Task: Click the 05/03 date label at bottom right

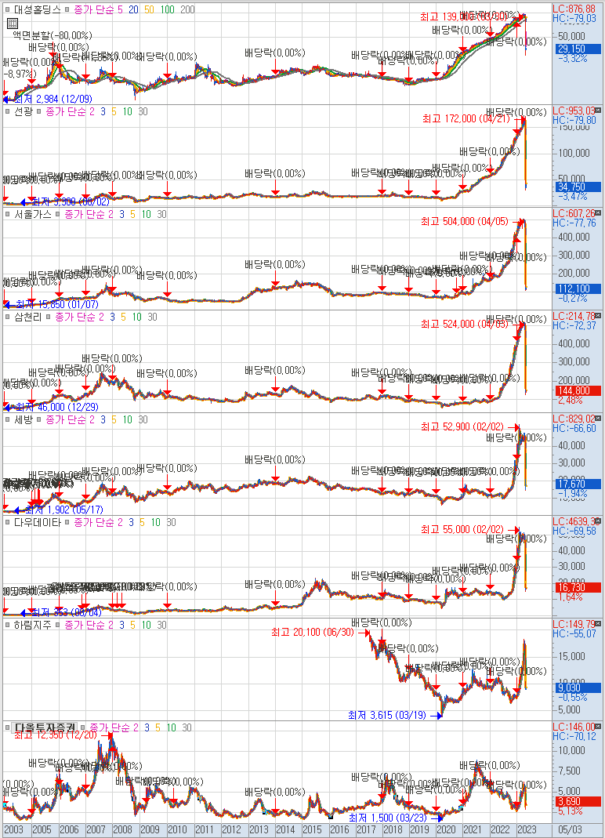Action: pyautogui.click(x=570, y=829)
